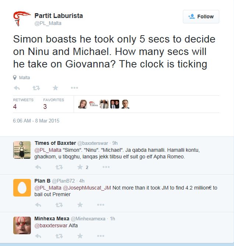The image size is (234, 246).
Task: Click the Malta location pin icon
Action: [15, 78]
